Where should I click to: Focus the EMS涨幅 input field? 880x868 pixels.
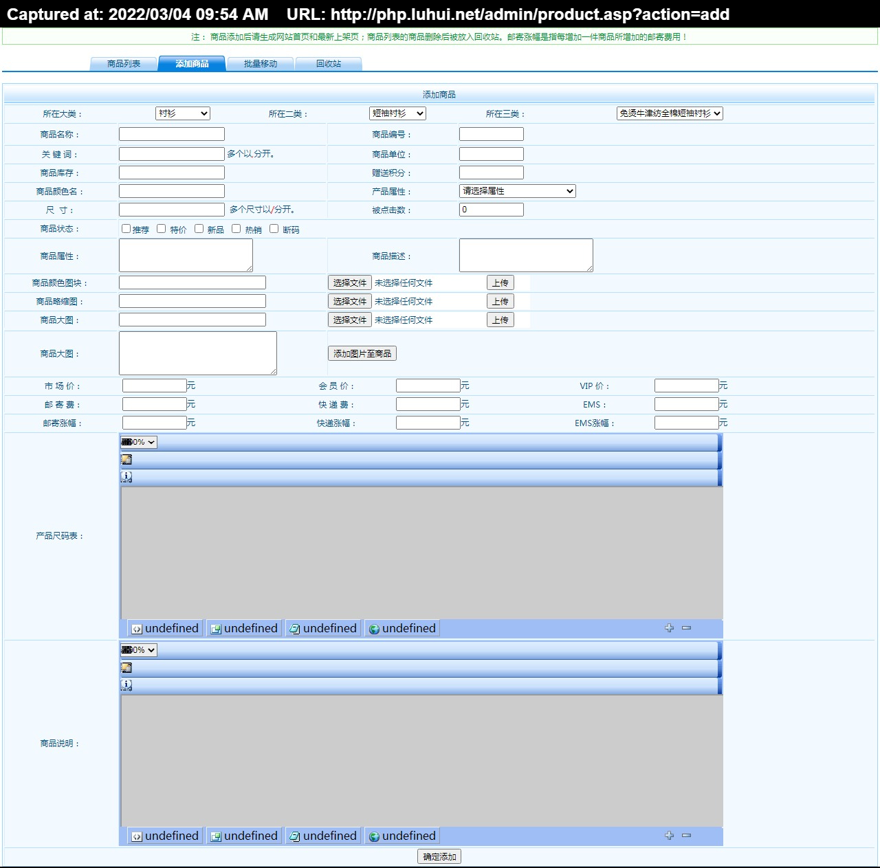coord(687,423)
